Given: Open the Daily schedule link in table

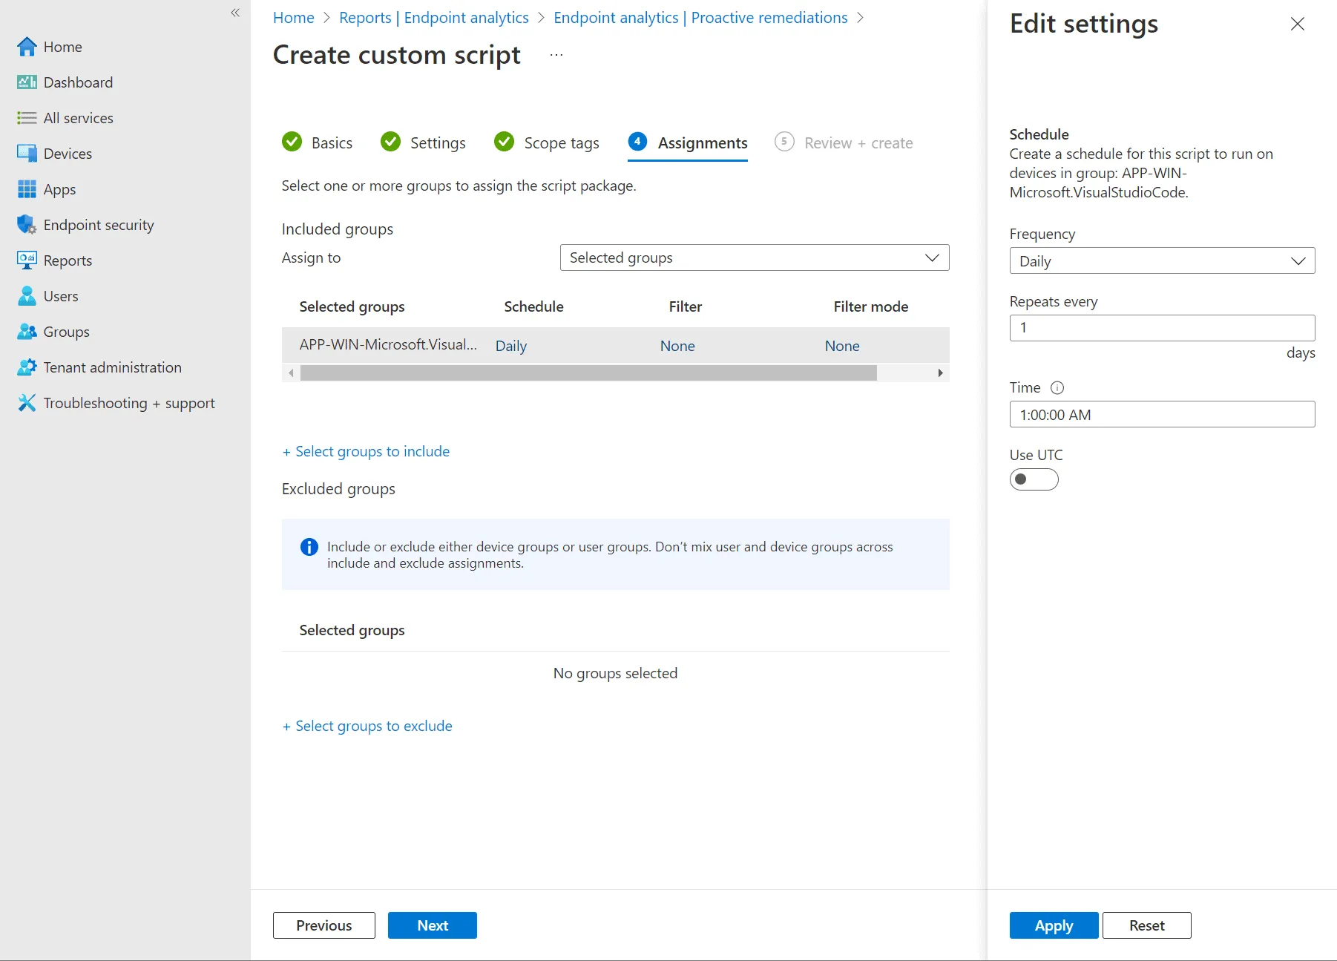Looking at the screenshot, I should (x=511, y=346).
